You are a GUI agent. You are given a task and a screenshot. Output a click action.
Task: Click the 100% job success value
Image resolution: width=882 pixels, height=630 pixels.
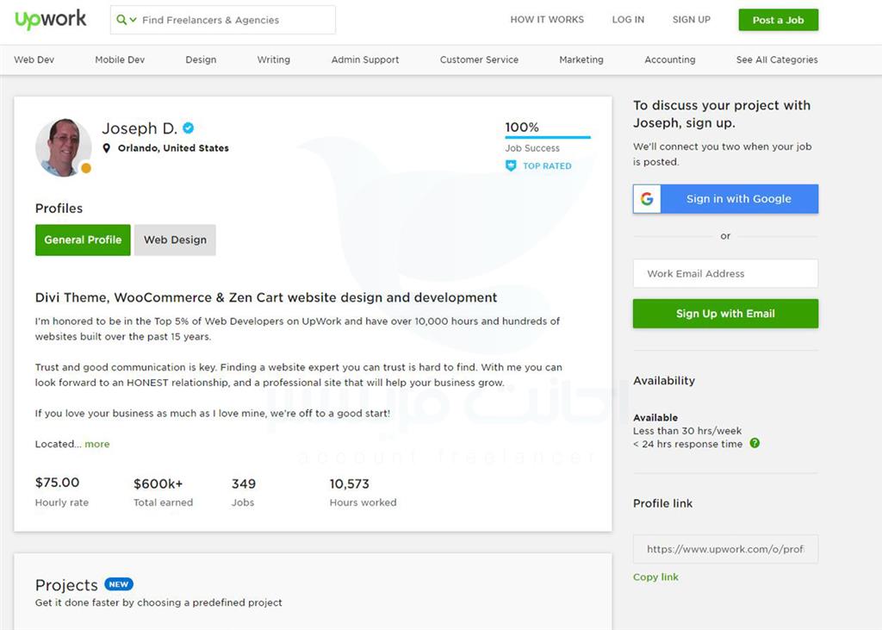[x=522, y=128]
